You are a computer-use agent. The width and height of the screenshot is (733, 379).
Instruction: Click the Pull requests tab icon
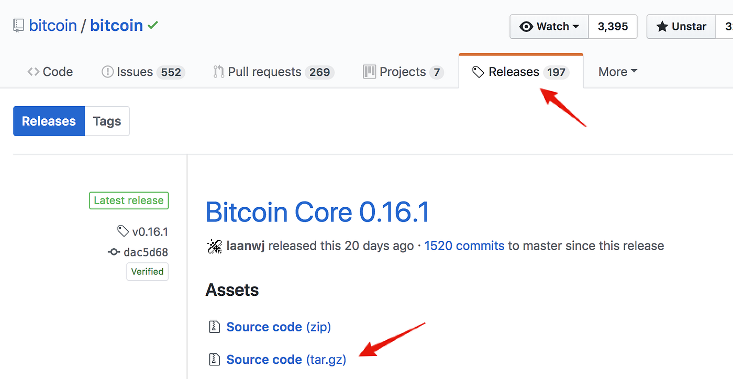[x=218, y=72]
